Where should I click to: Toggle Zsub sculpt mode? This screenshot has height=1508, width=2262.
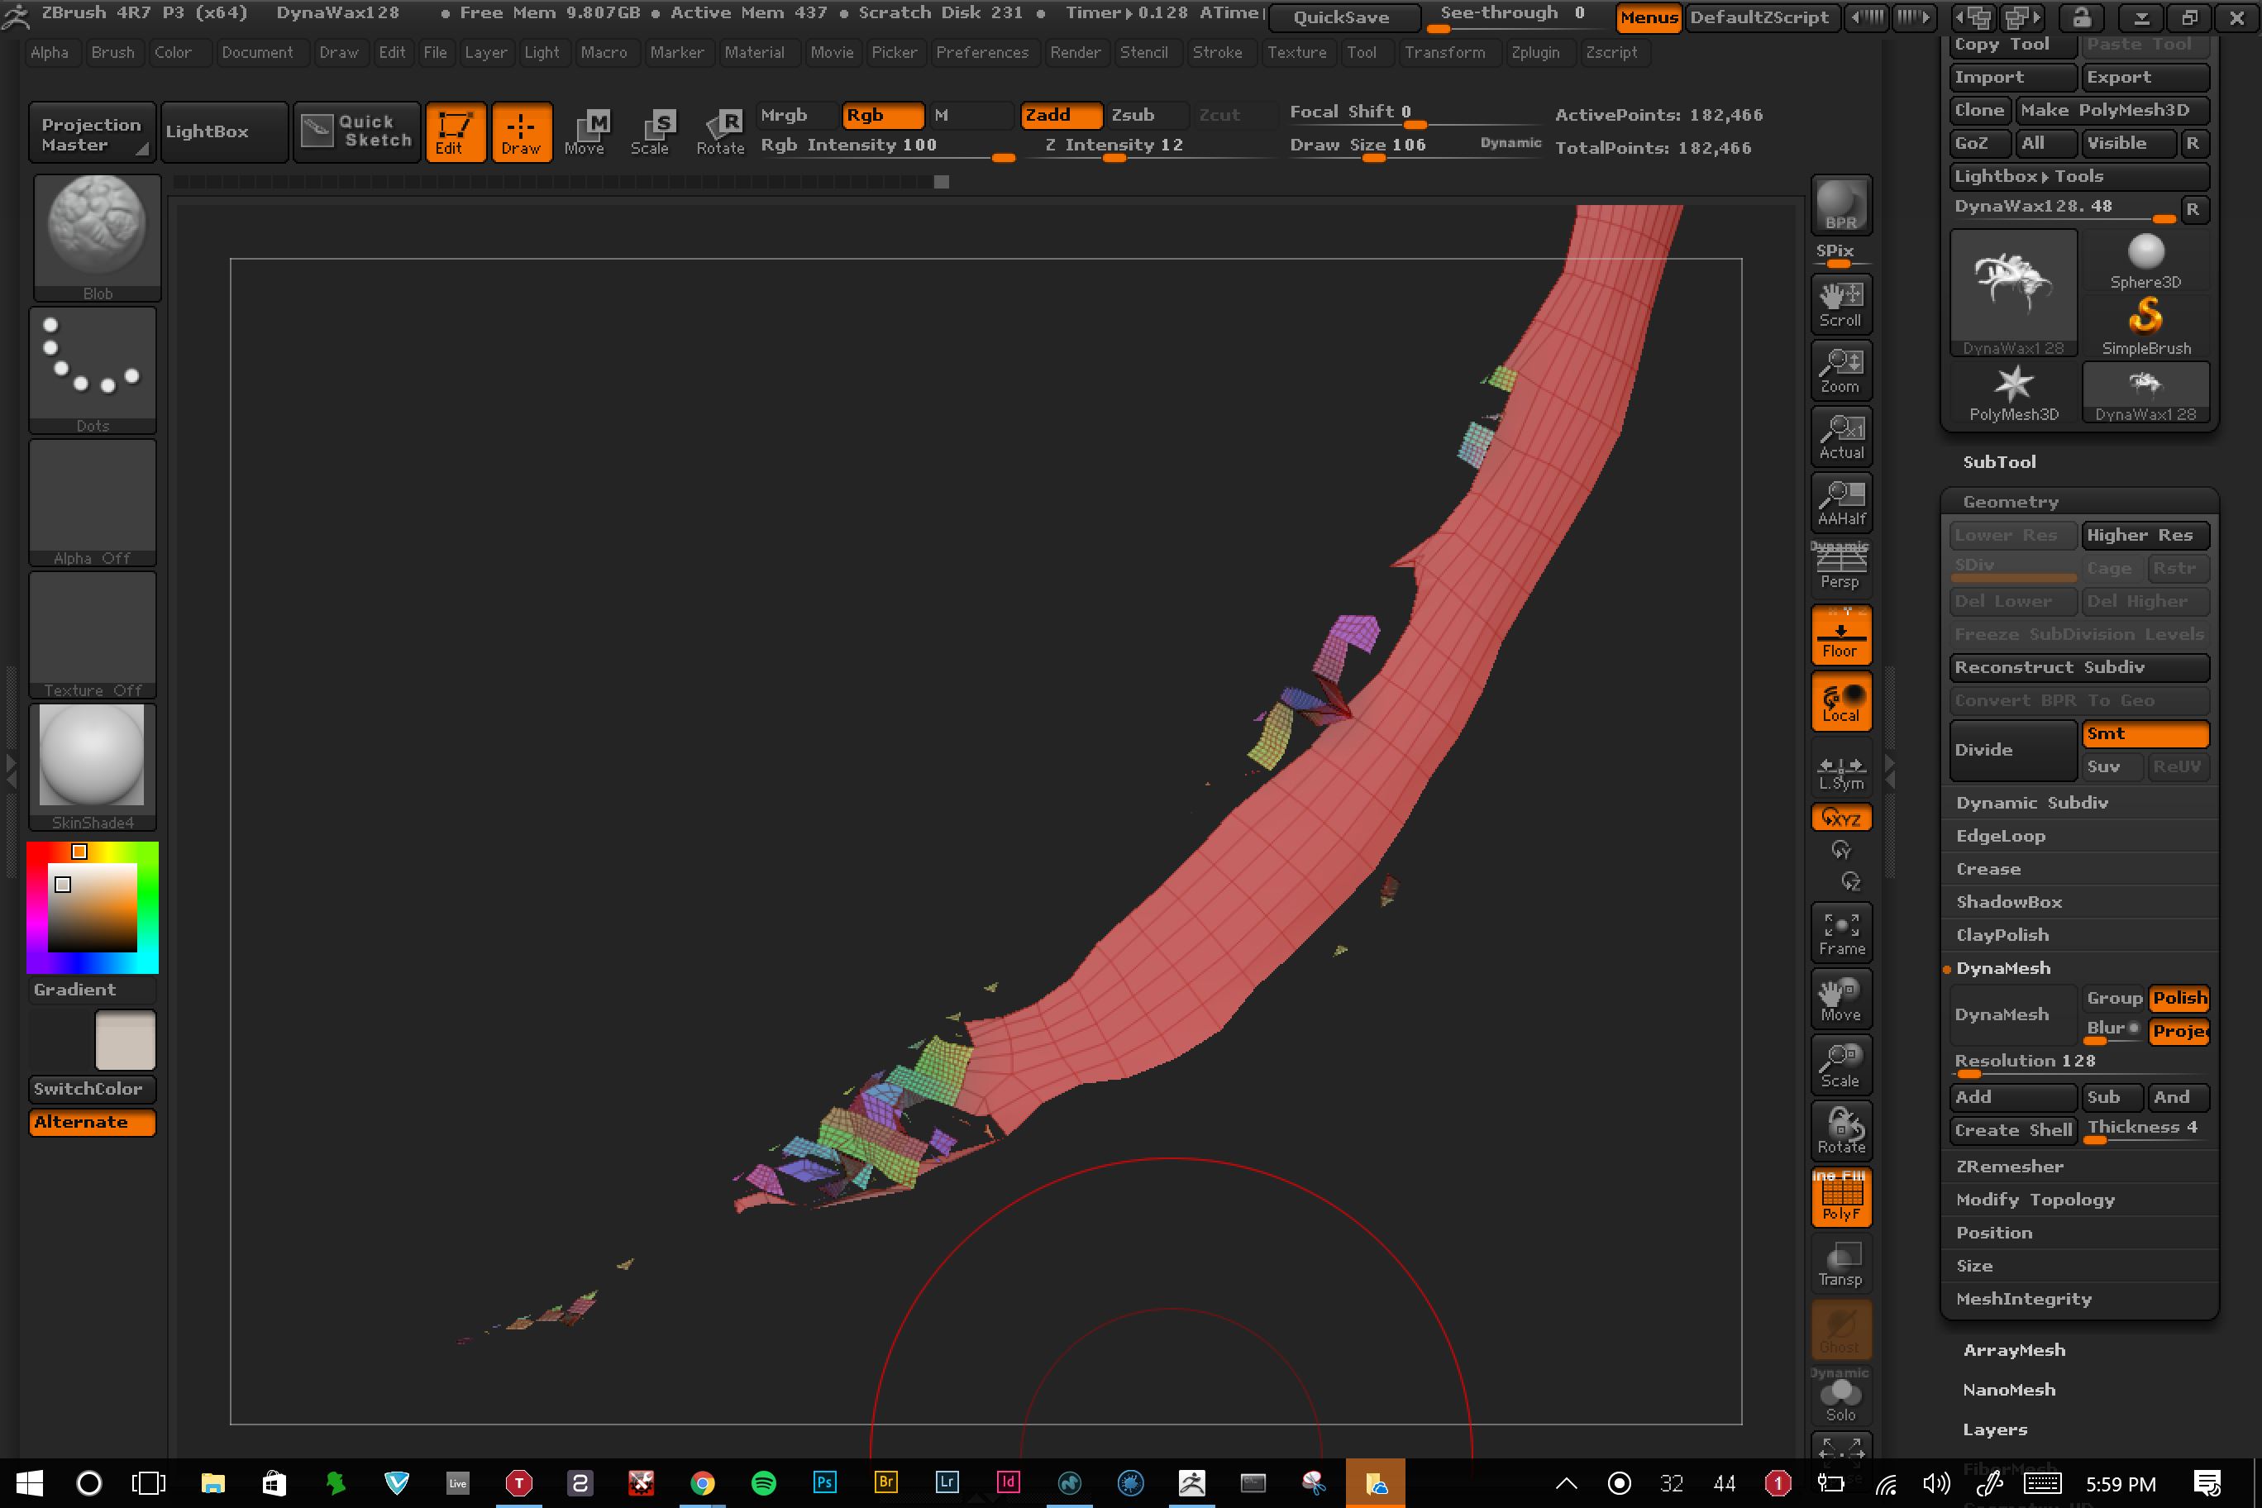coord(1145,116)
